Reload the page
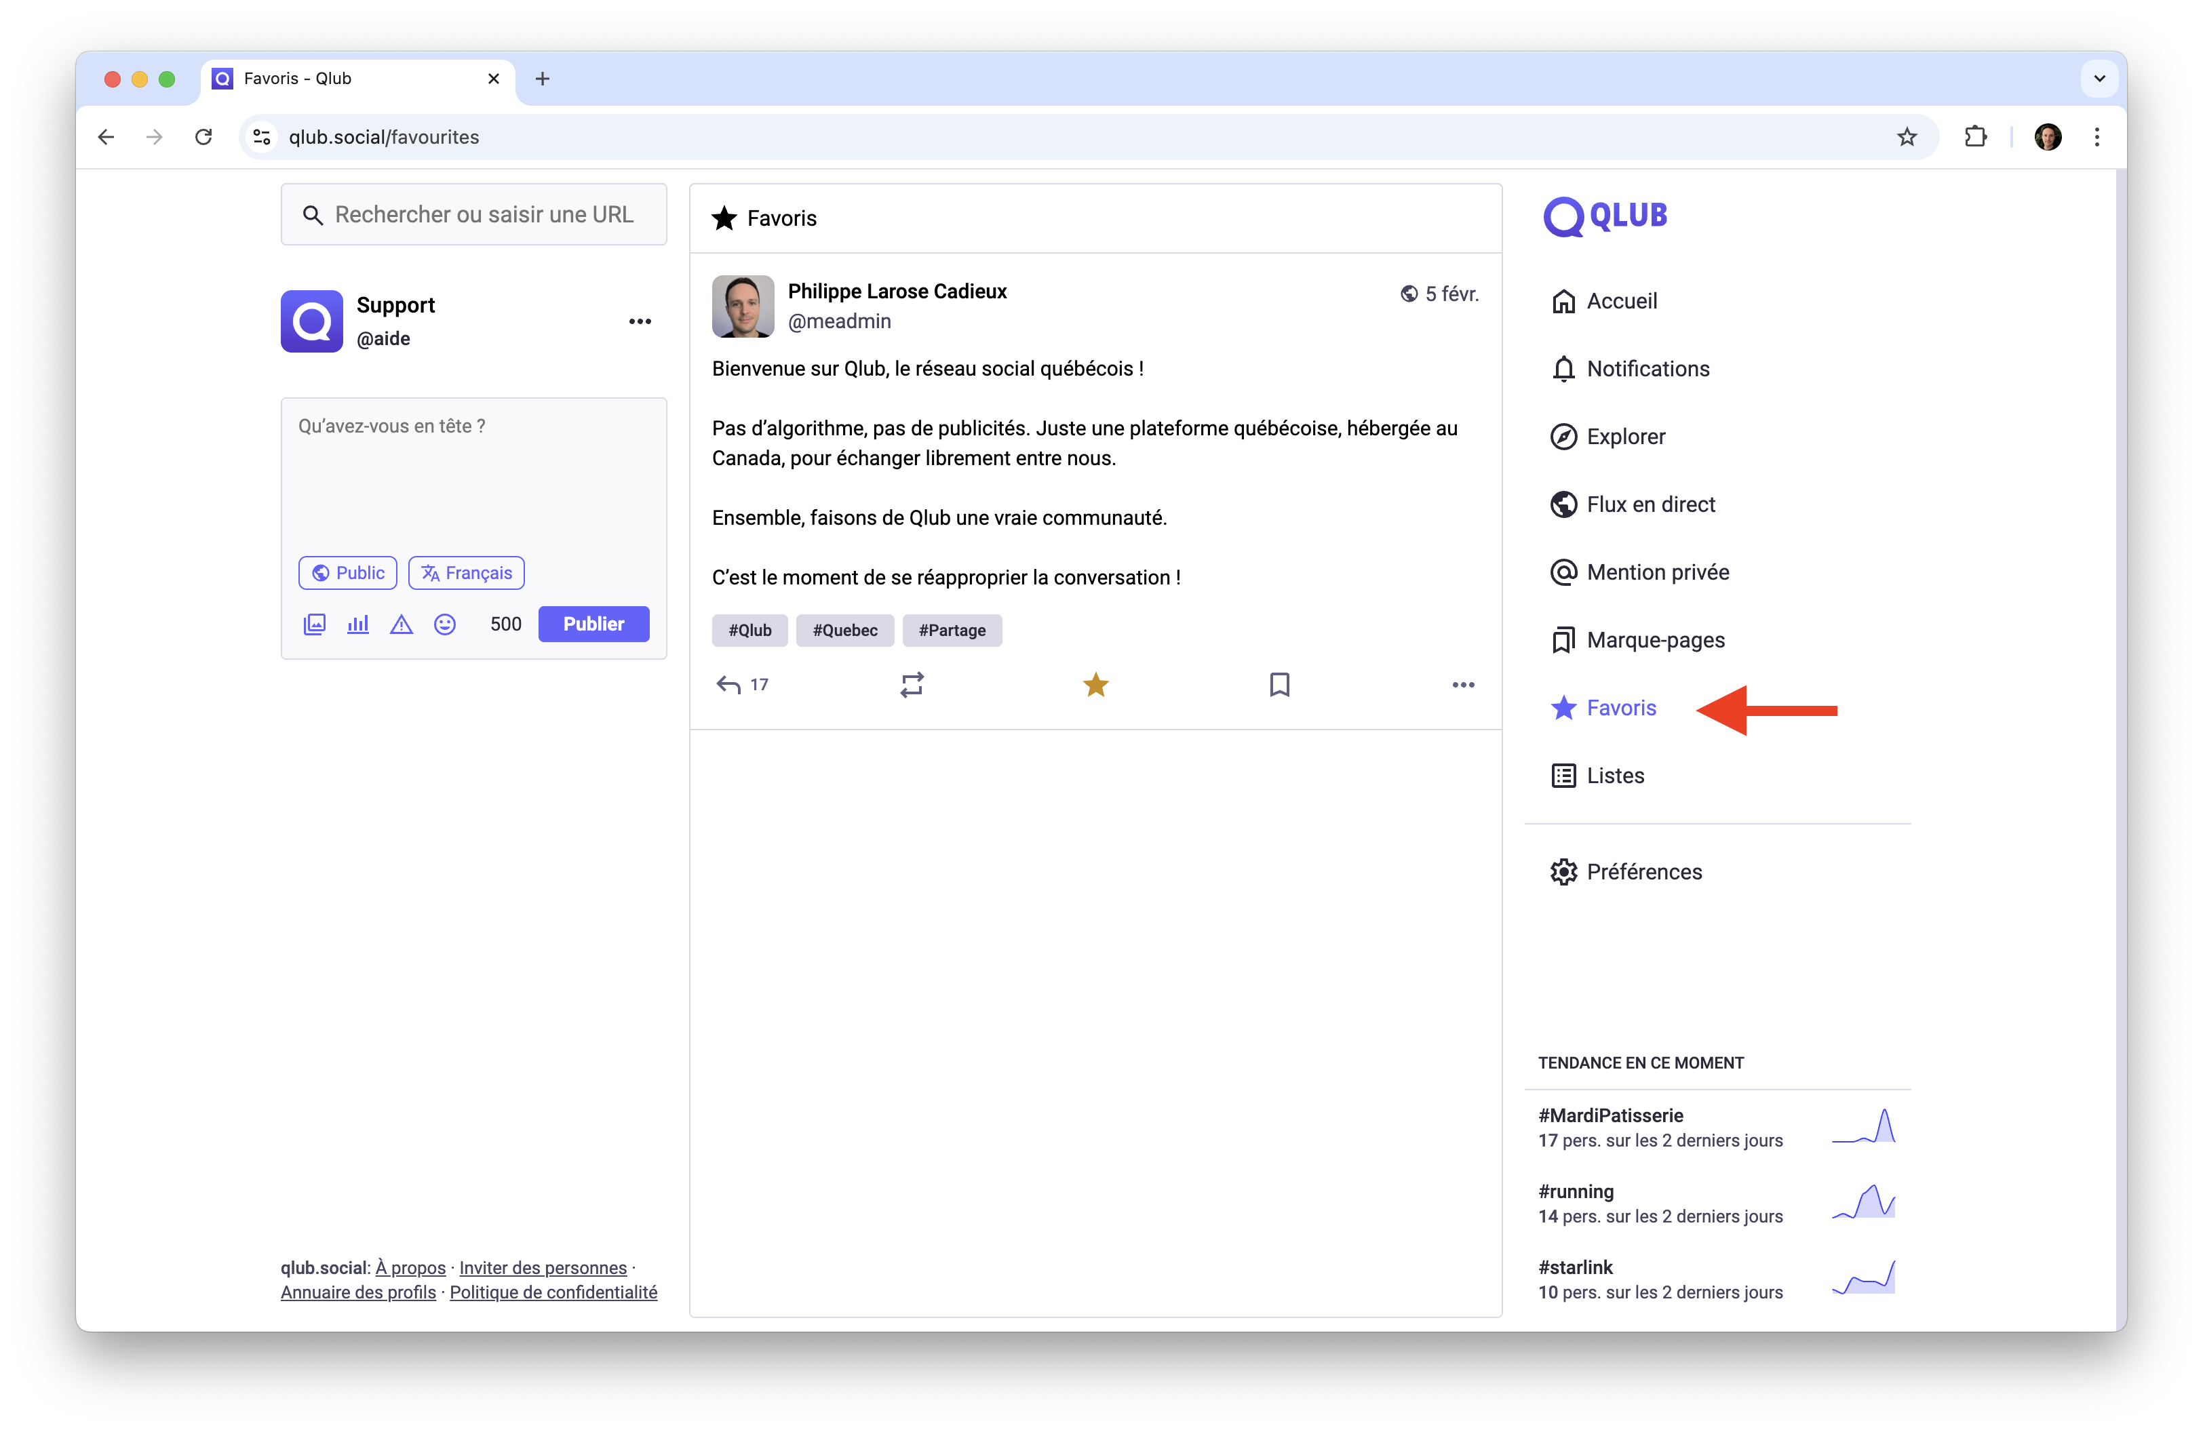The height and width of the screenshot is (1432, 2203). click(203, 137)
